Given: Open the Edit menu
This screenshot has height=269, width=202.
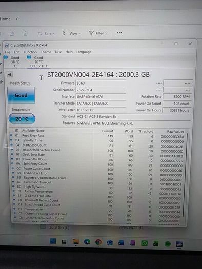Looking at the screenshot, I should [17, 52].
